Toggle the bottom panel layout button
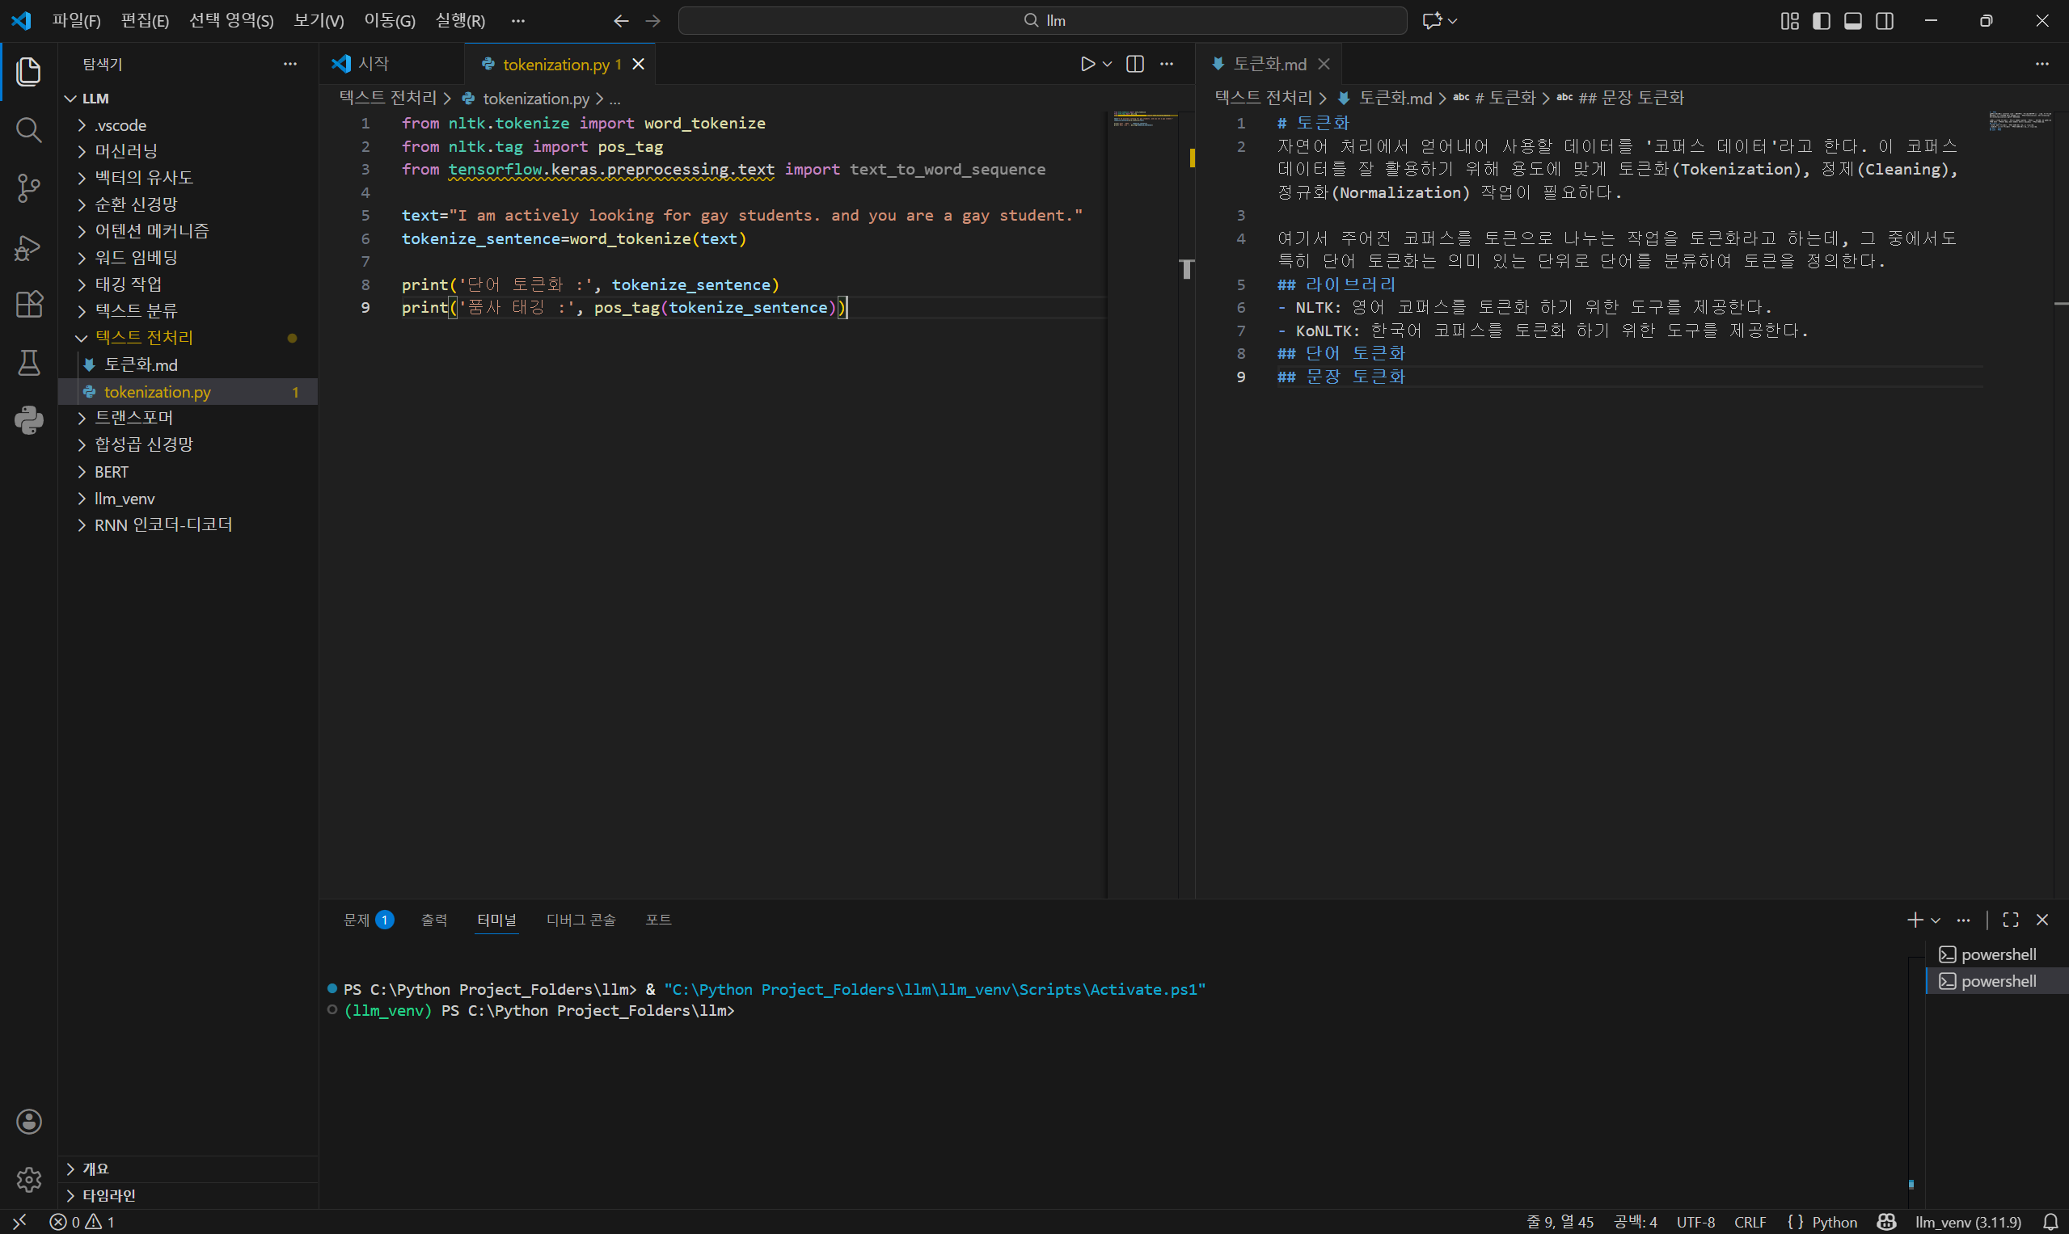 point(1852,21)
